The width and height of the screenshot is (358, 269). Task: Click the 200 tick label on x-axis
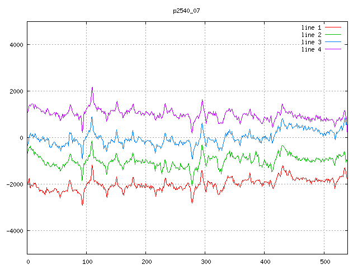click(146, 261)
